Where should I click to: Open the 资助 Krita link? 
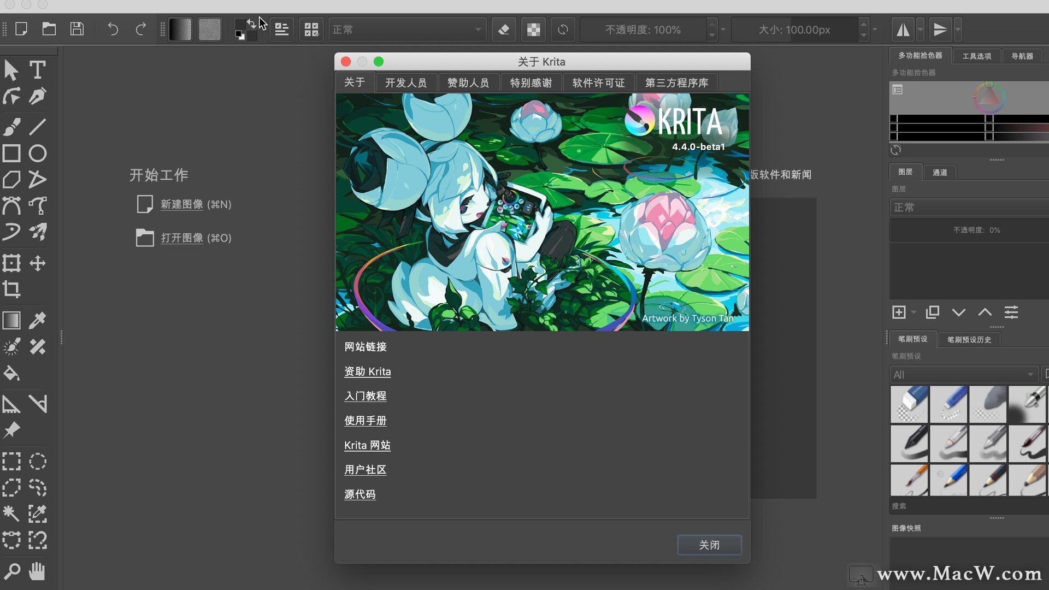tap(367, 371)
